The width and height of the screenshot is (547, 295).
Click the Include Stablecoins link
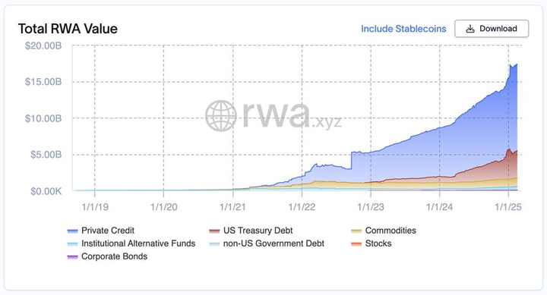pos(403,29)
